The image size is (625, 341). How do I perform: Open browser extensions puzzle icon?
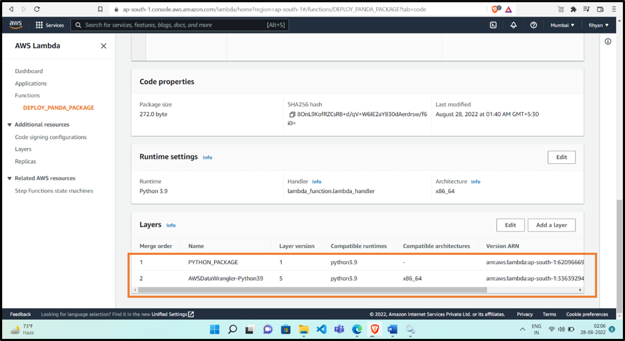click(x=573, y=9)
